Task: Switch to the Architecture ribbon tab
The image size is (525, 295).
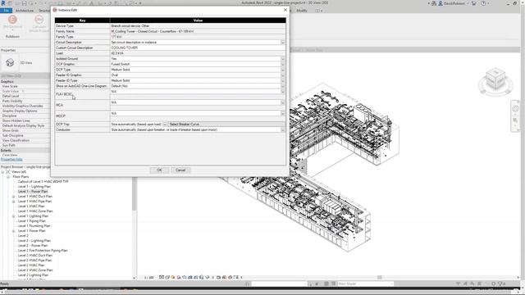Action: [x=25, y=11]
